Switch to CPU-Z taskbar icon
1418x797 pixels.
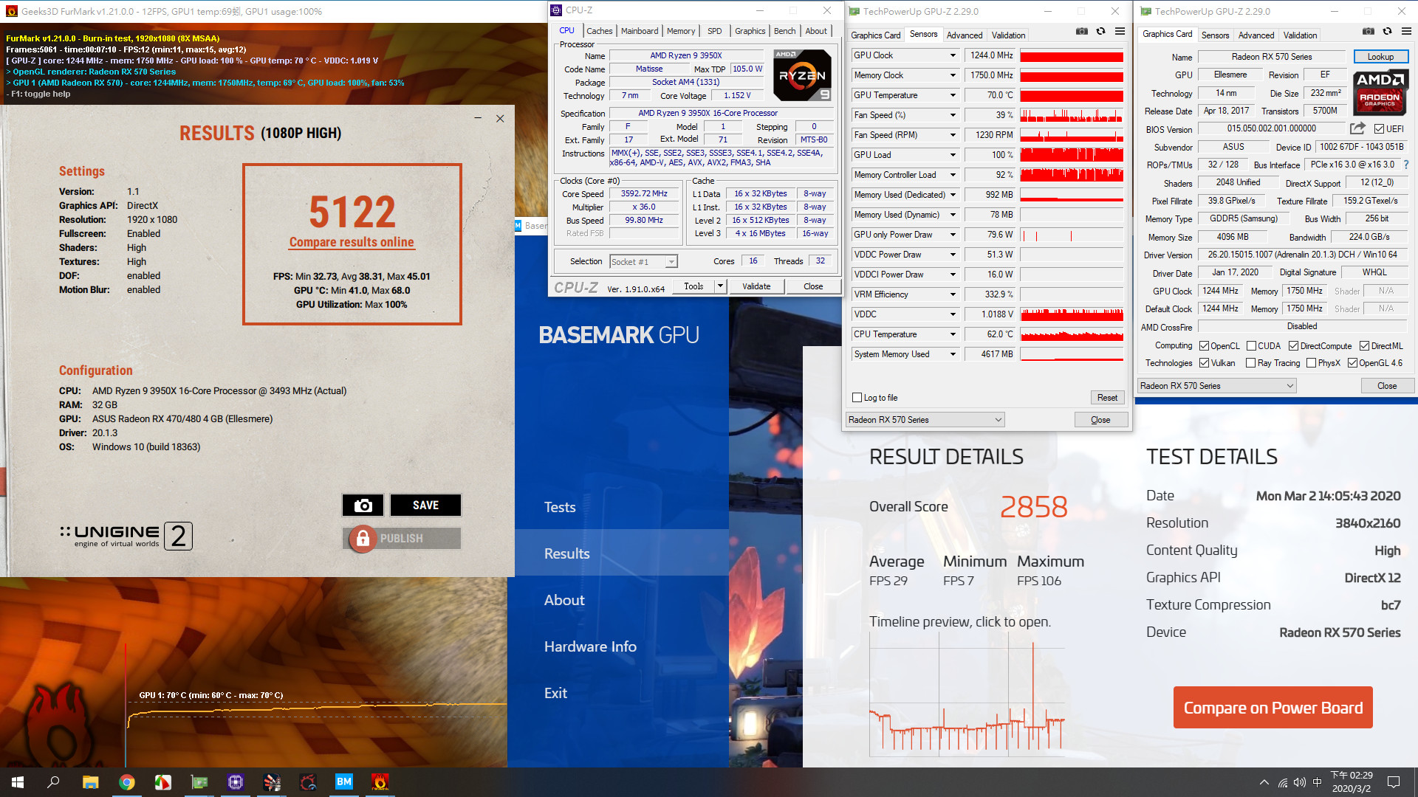point(236,782)
